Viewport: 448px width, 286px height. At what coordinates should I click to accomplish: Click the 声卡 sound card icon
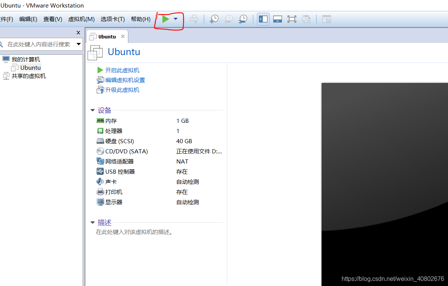tap(100, 182)
